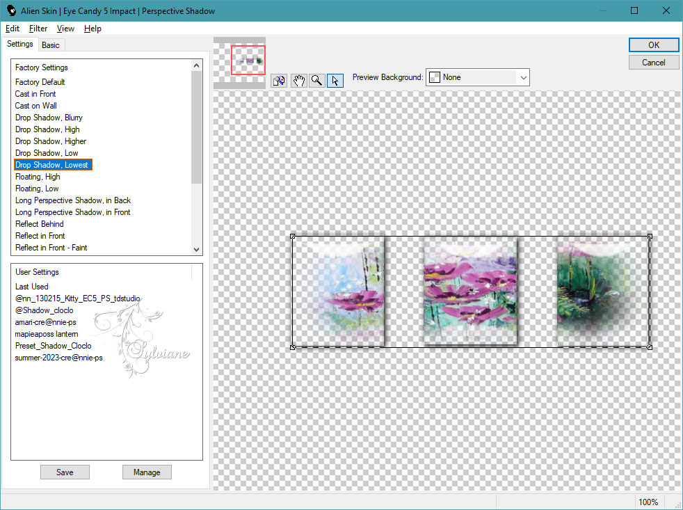Select the Zoom magnifier tool
This screenshot has width=683, height=510.
[317, 81]
